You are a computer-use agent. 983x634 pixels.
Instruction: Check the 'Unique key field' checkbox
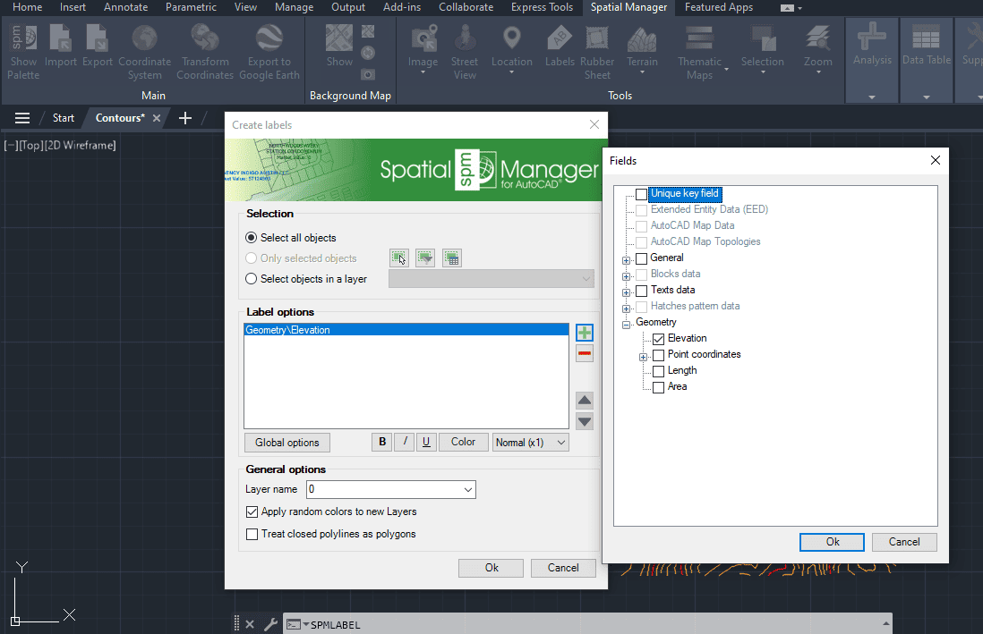click(641, 194)
